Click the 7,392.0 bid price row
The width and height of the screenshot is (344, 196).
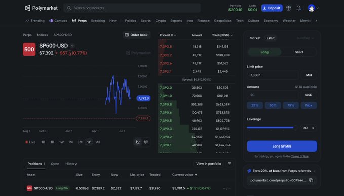197,88
